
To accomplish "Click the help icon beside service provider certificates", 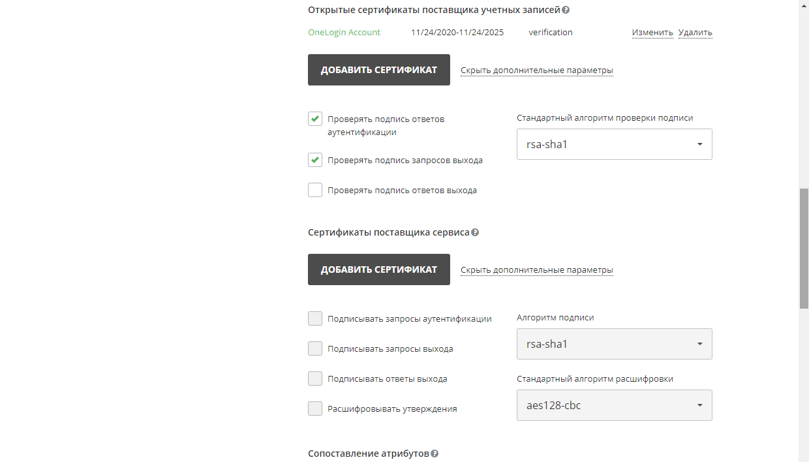I will 476,232.
